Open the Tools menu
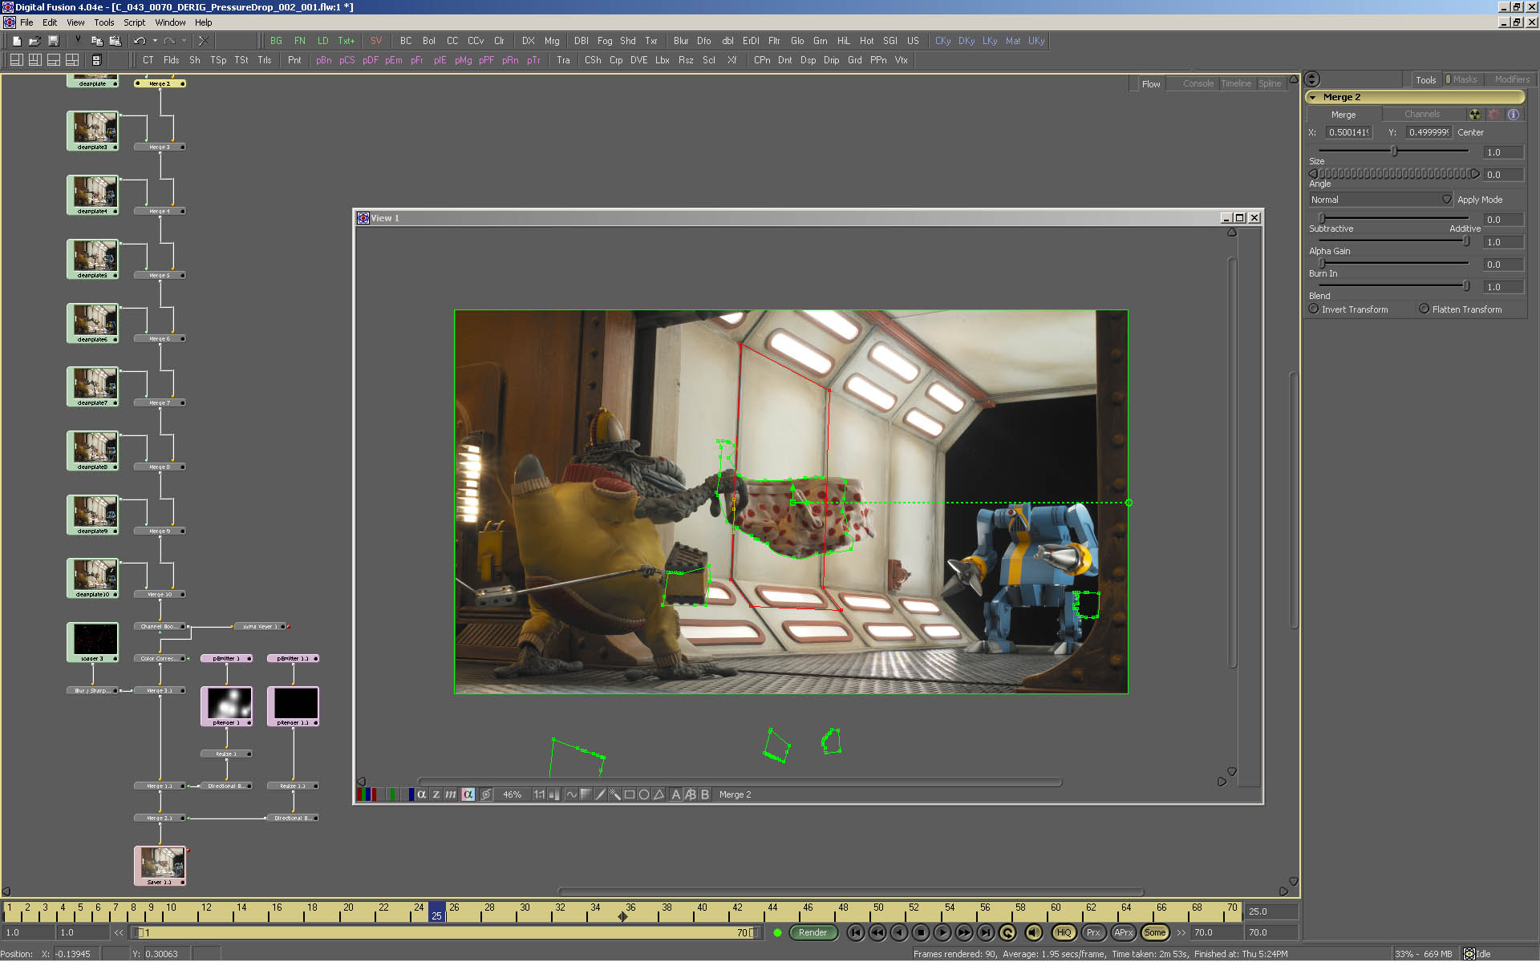The width and height of the screenshot is (1540, 962). coord(104,22)
